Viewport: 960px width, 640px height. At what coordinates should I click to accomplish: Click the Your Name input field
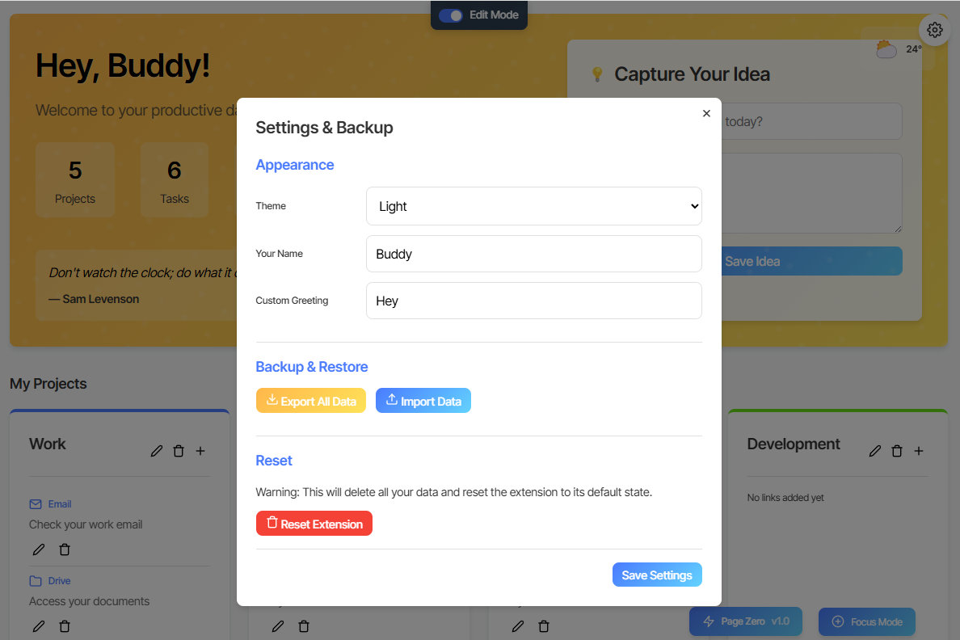click(533, 254)
